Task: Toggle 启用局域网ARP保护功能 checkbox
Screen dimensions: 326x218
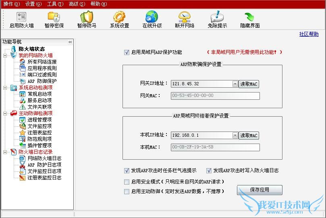Action: click(x=127, y=52)
